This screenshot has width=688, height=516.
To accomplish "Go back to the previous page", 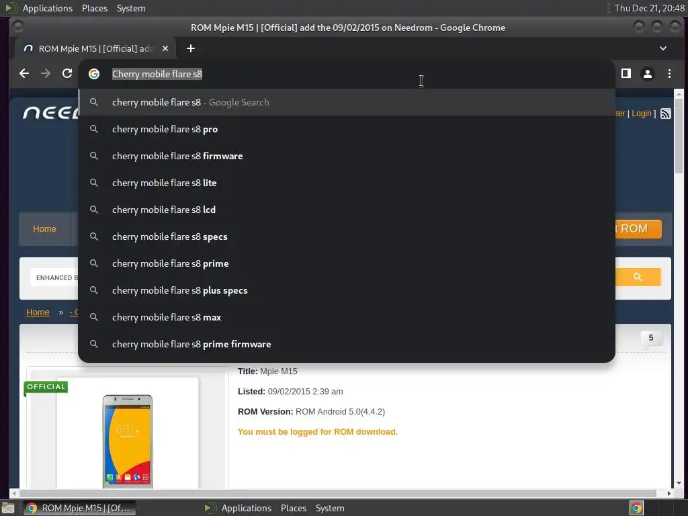I will pos(24,74).
